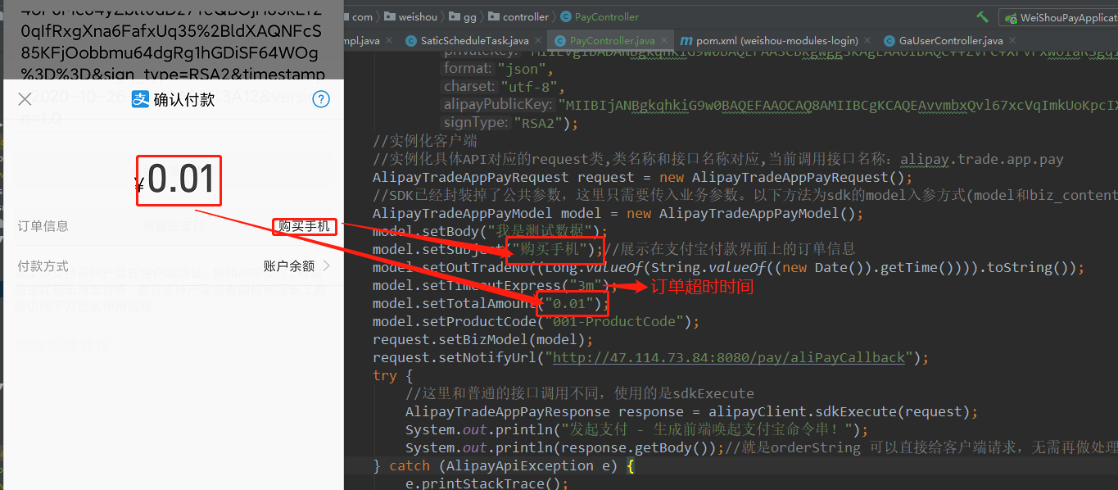Click the "3m" timeout express value
The width and height of the screenshot is (1118, 490).
[586, 285]
